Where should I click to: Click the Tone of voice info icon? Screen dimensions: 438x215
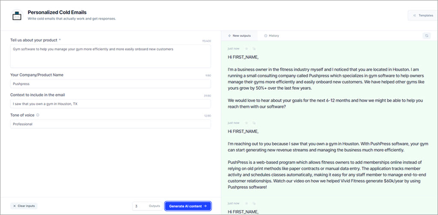coord(38,115)
